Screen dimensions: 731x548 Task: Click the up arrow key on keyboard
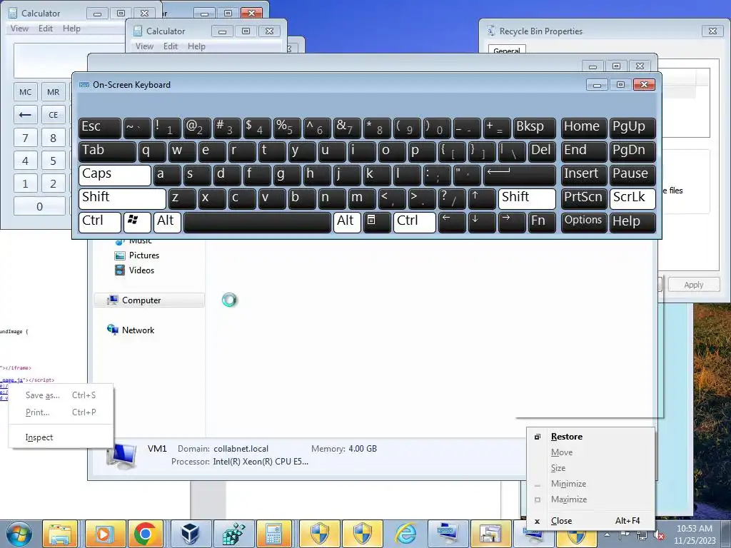click(x=482, y=198)
